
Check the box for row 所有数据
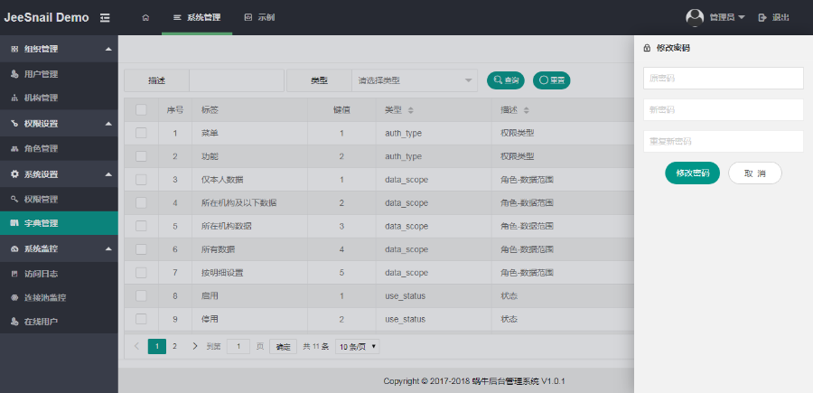point(141,249)
